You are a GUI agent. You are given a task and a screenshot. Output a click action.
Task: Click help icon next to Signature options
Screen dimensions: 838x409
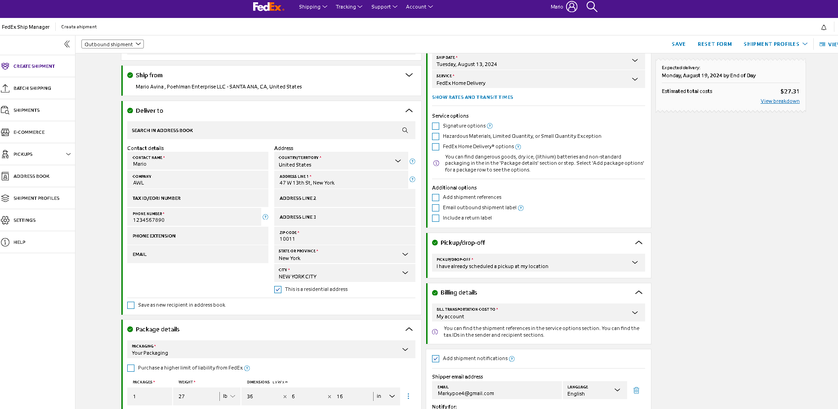tap(490, 126)
